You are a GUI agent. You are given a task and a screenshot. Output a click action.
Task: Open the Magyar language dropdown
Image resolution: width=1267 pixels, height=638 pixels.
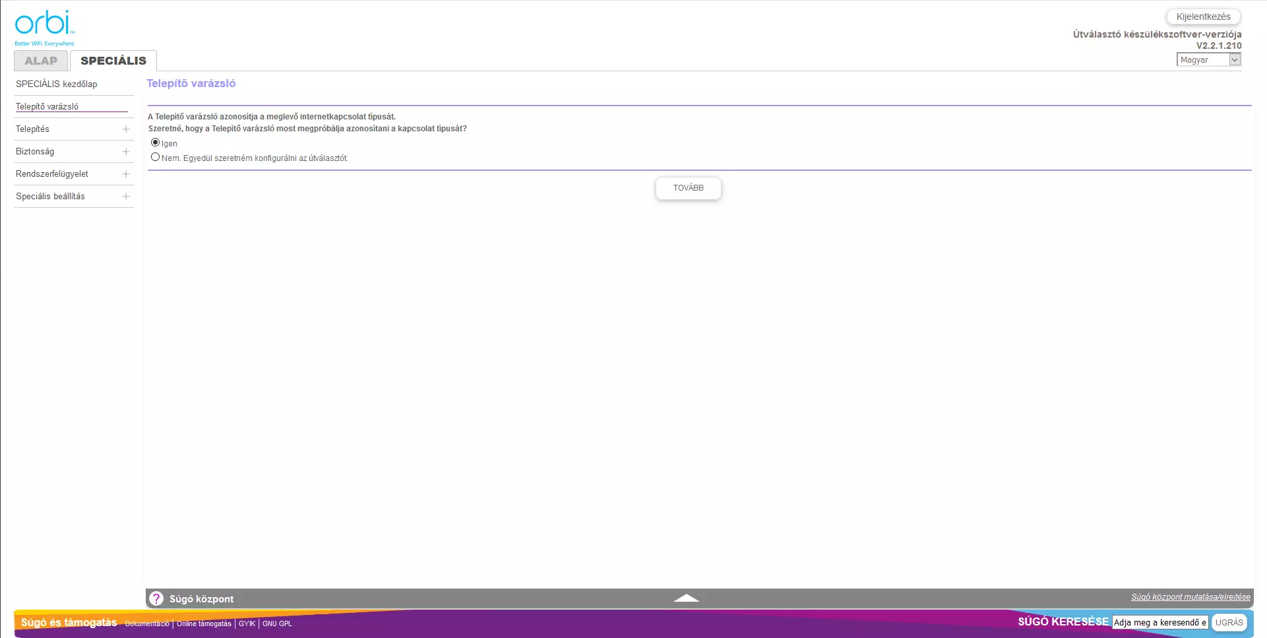click(x=1208, y=60)
